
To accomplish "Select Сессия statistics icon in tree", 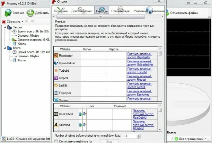I will pyautogui.click(x=9, y=27).
